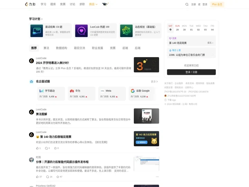Click the Plus 会员 button

[x=217, y=5]
